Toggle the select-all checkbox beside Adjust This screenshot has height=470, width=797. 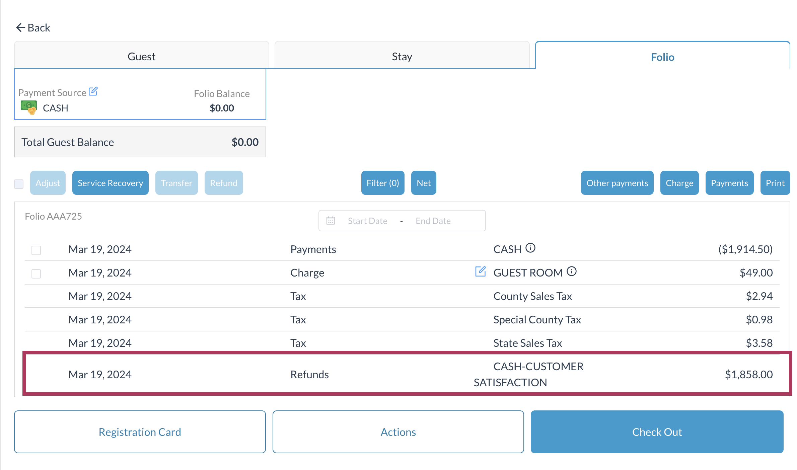point(19,183)
